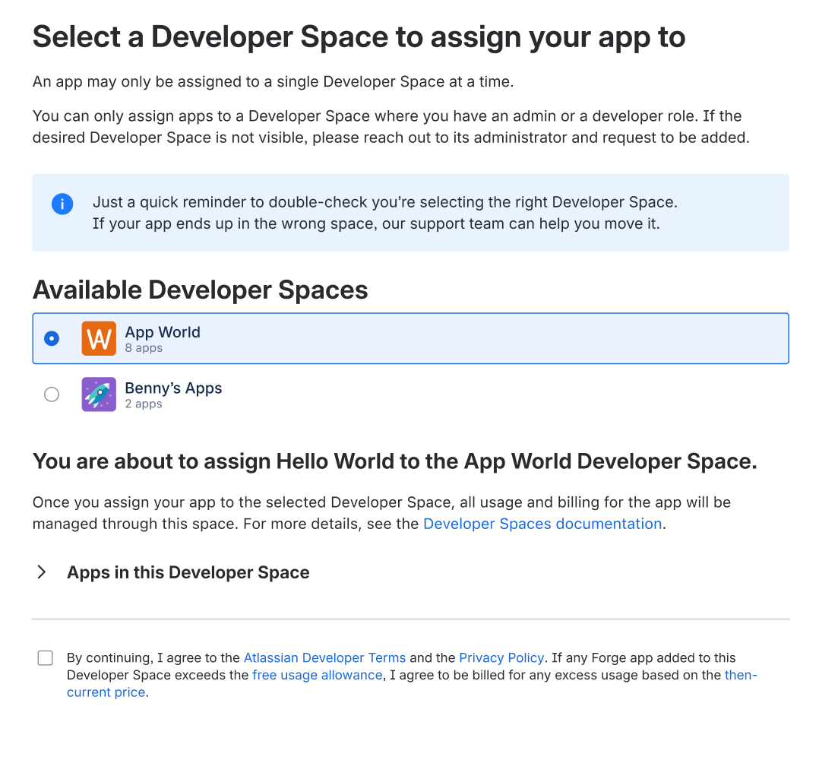Open the Developer Spaces documentation link

point(542,524)
